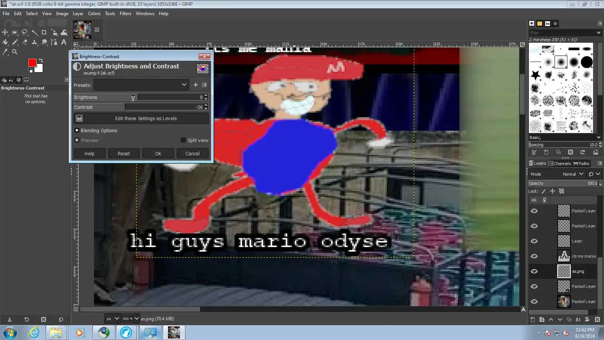Open the preset menu icon next to plus
Image resolution: width=604 pixels, height=340 pixels.
point(205,85)
